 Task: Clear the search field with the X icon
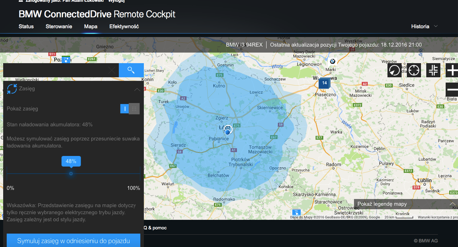[x=112, y=70]
